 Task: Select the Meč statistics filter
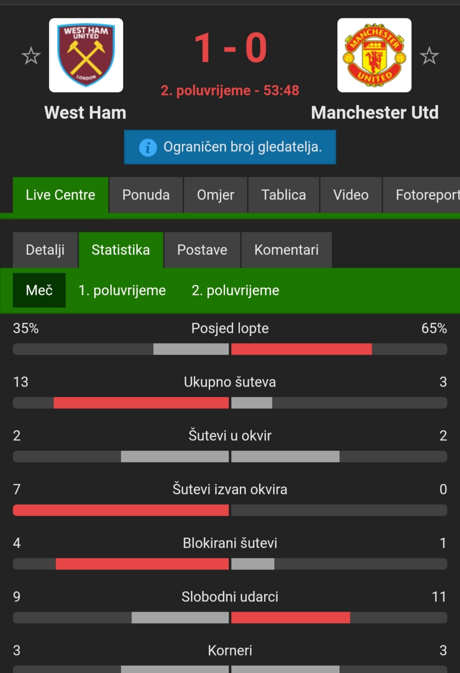pos(39,290)
